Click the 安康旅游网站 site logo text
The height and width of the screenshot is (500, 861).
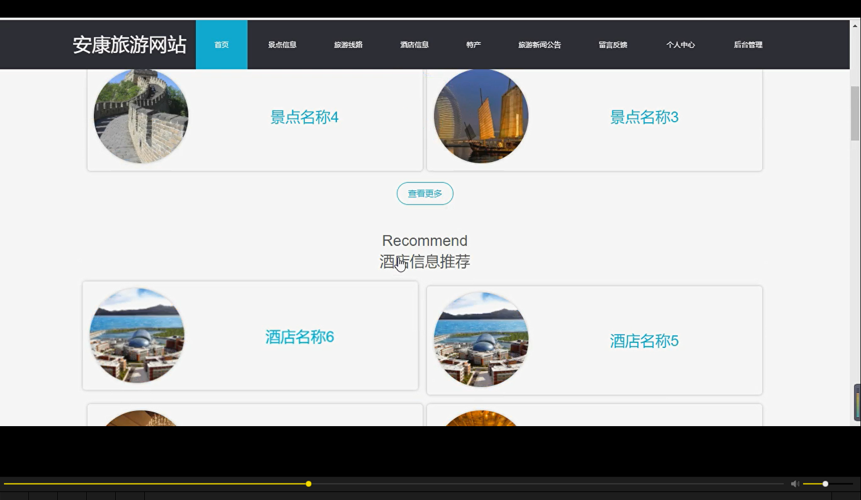pyautogui.click(x=129, y=44)
